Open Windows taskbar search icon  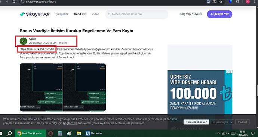click(x=10, y=133)
